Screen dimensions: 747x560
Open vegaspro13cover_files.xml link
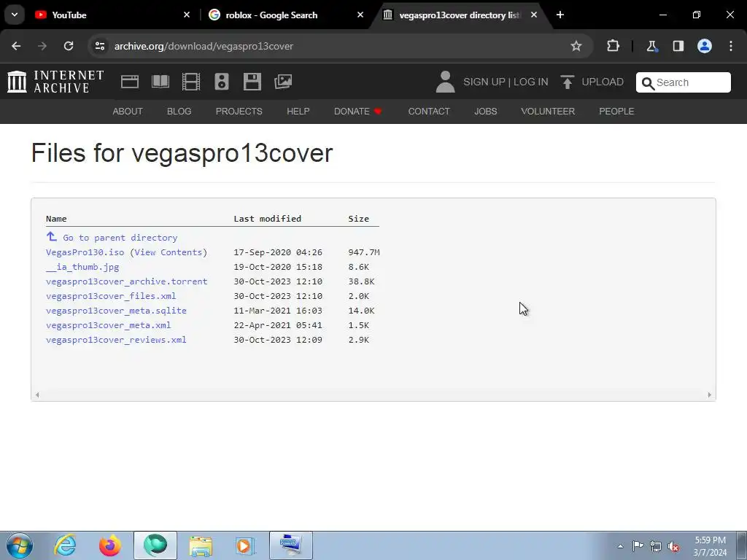pyautogui.click(x=111, y=296)
